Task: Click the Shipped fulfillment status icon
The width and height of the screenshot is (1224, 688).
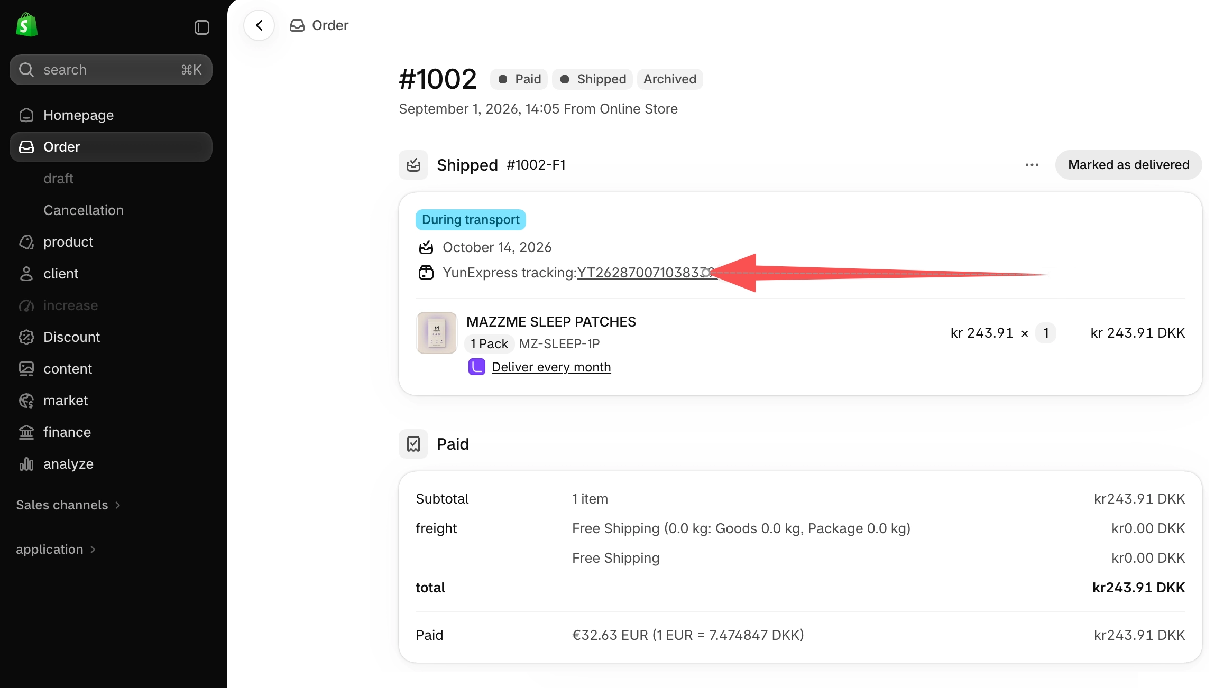Action: pyautogui.click(x=413, y=165)
